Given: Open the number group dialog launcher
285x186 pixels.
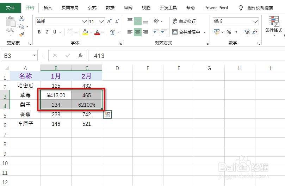Looking at the screenshot, I should (259, 43).
